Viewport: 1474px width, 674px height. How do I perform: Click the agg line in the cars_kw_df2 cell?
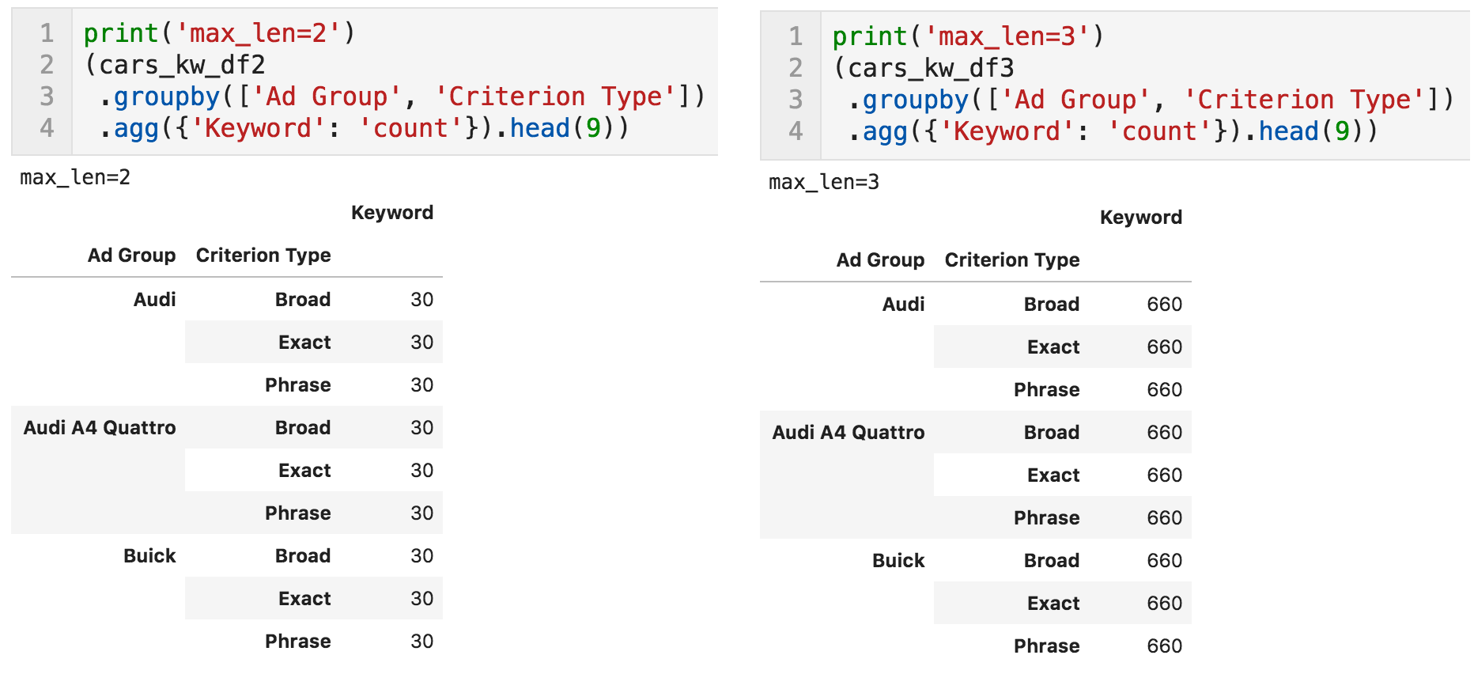click(x=364, y=128)
